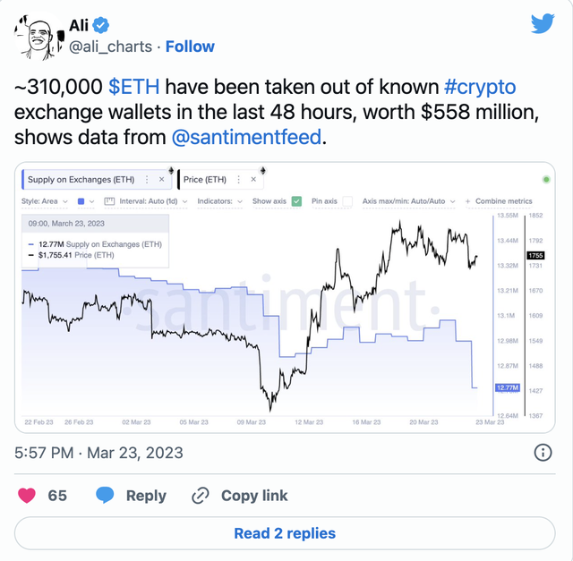This screenshot has width=573, height=561.
Task: Click the copy link chain icon
Action: 201,495
